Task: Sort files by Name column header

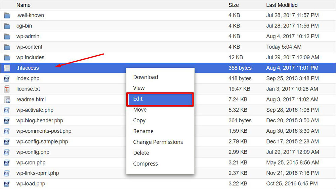Action: pyautogui.click(x=24, y=5)
